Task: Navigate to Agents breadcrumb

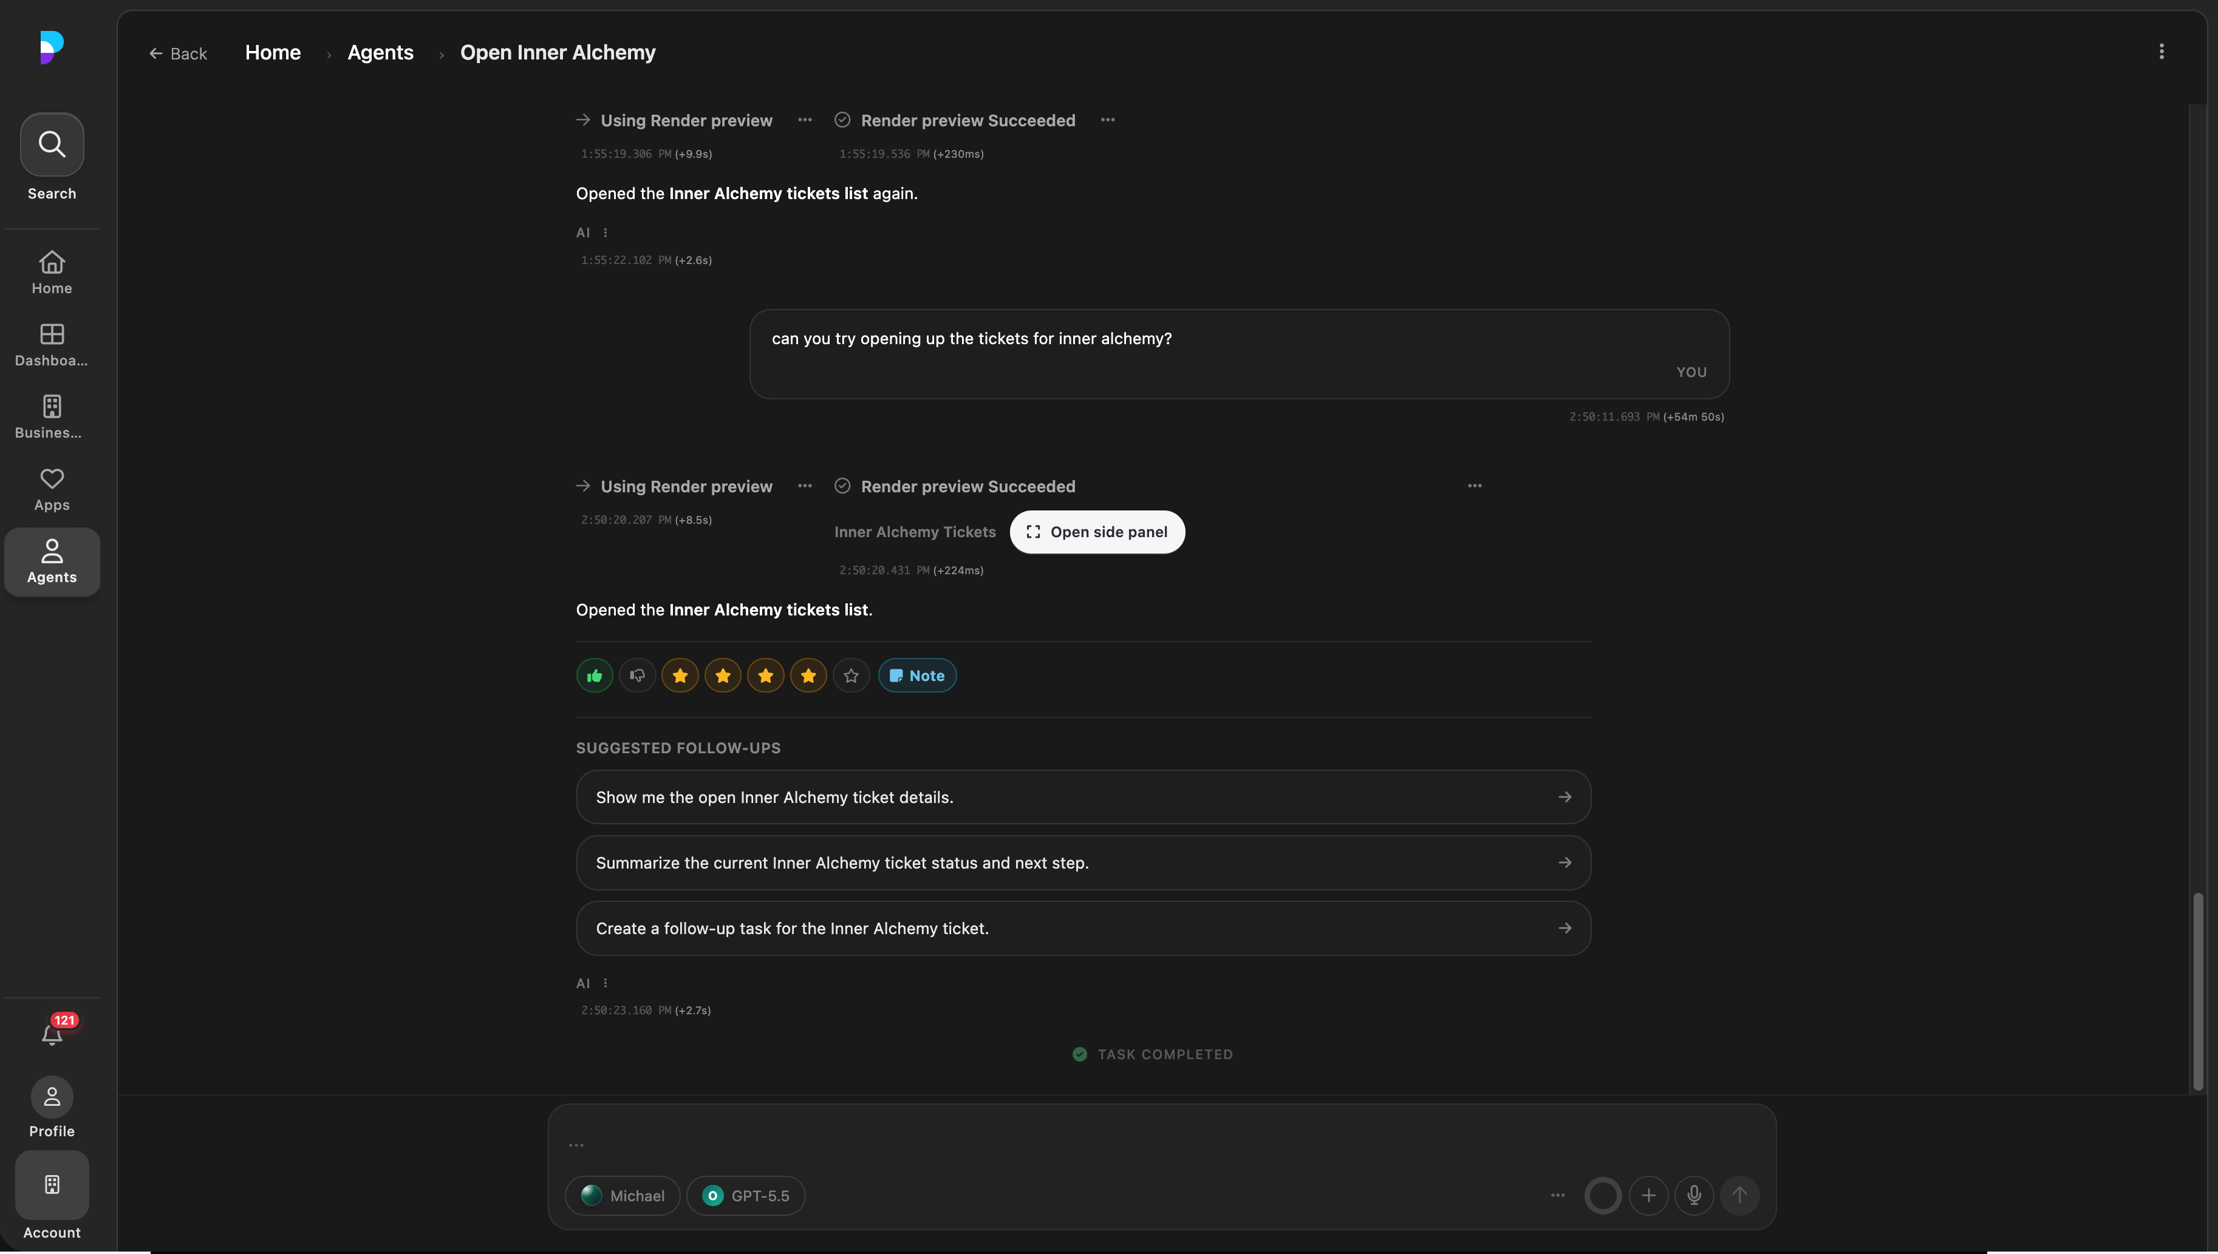Action: (x=381, y=53)
